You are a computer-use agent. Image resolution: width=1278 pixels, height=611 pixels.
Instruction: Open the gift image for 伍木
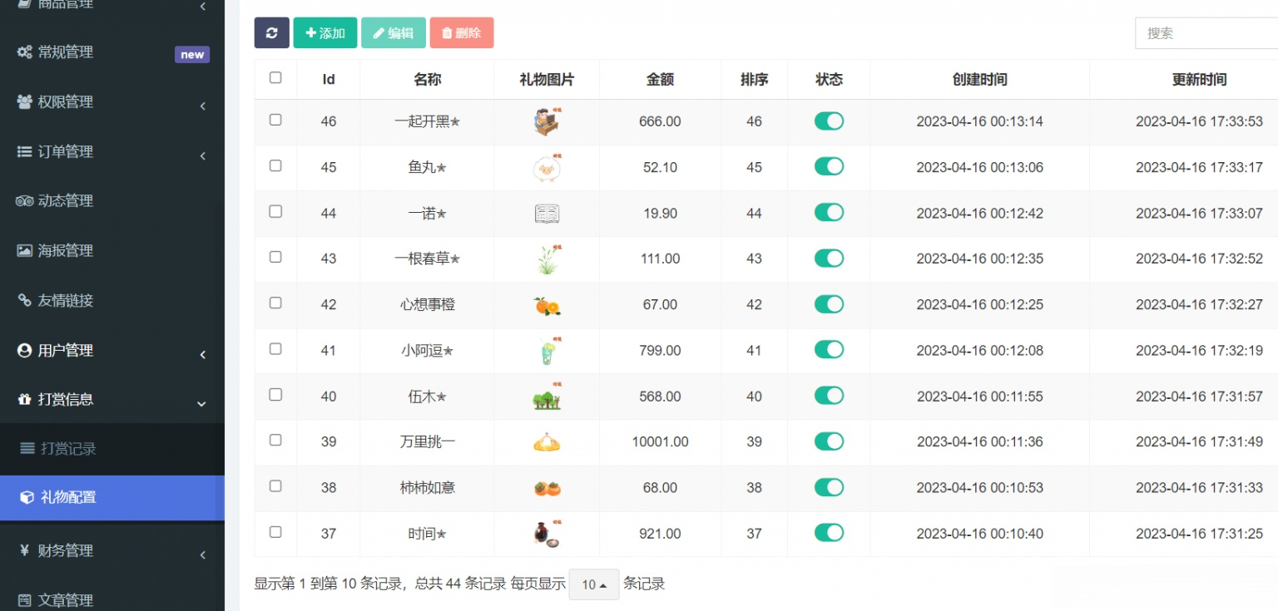point(547,397)
